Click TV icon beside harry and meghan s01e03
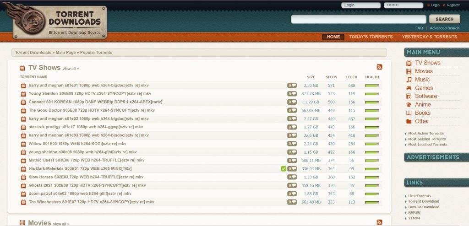 pos(23,135)
